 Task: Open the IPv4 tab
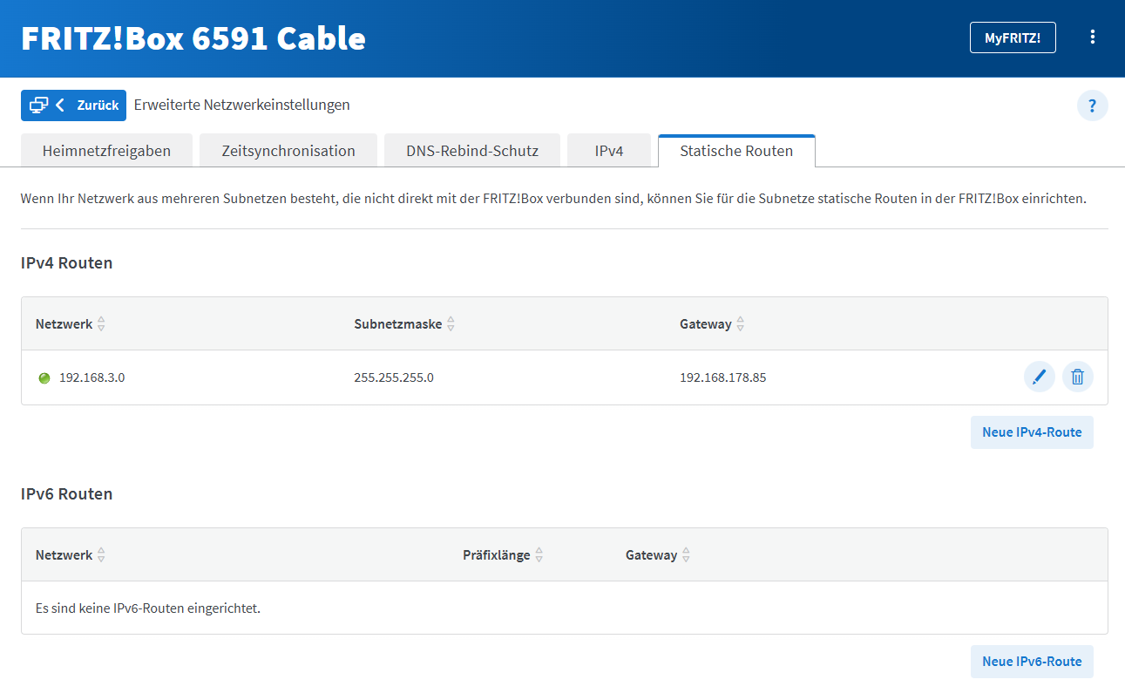pyautogui.click(x=609, y=151)
